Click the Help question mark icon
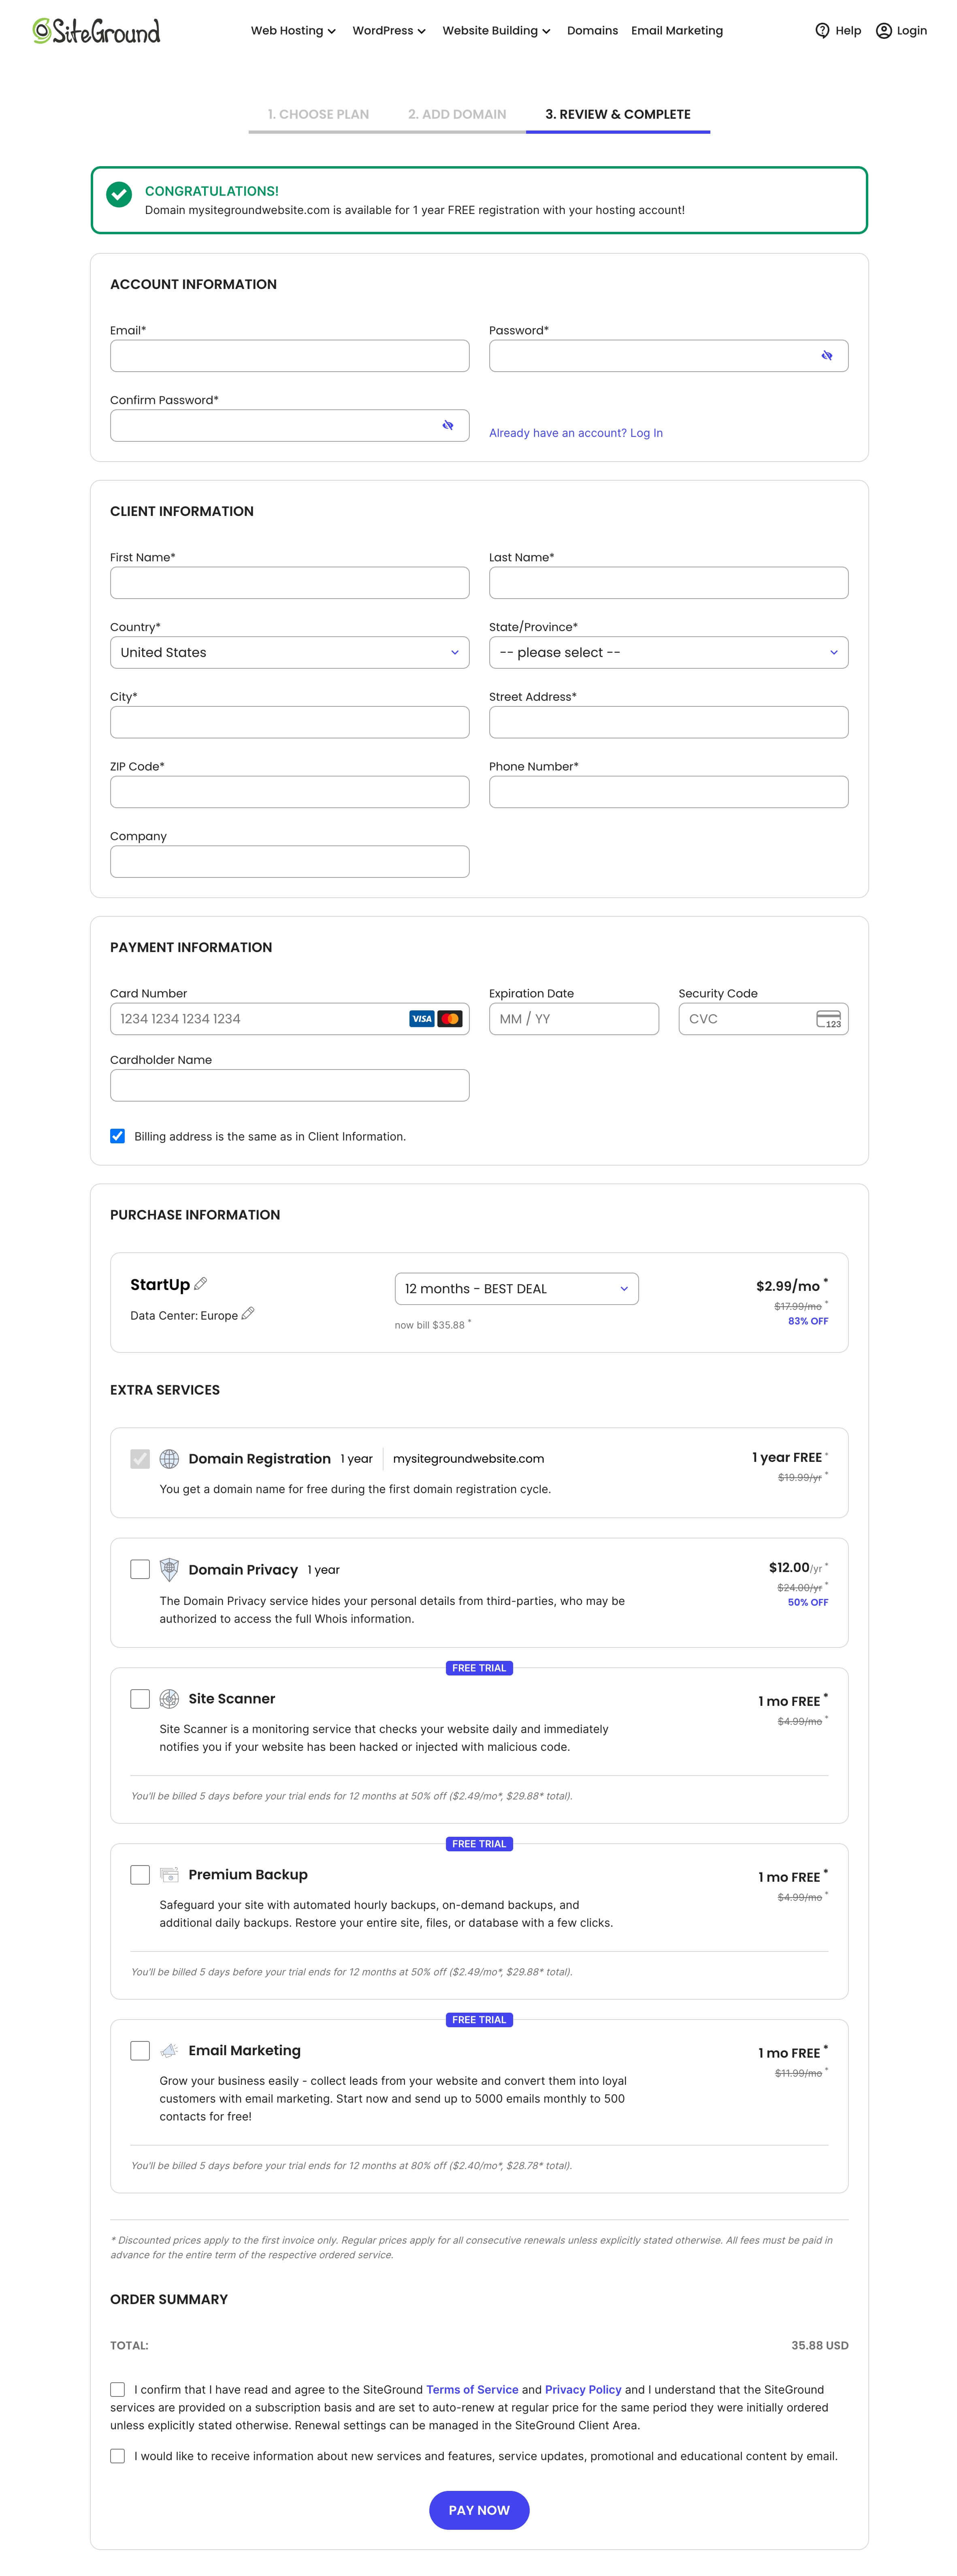Image resolution: width=957 pixels, height=2576 pixels. [x=822, y=31]
